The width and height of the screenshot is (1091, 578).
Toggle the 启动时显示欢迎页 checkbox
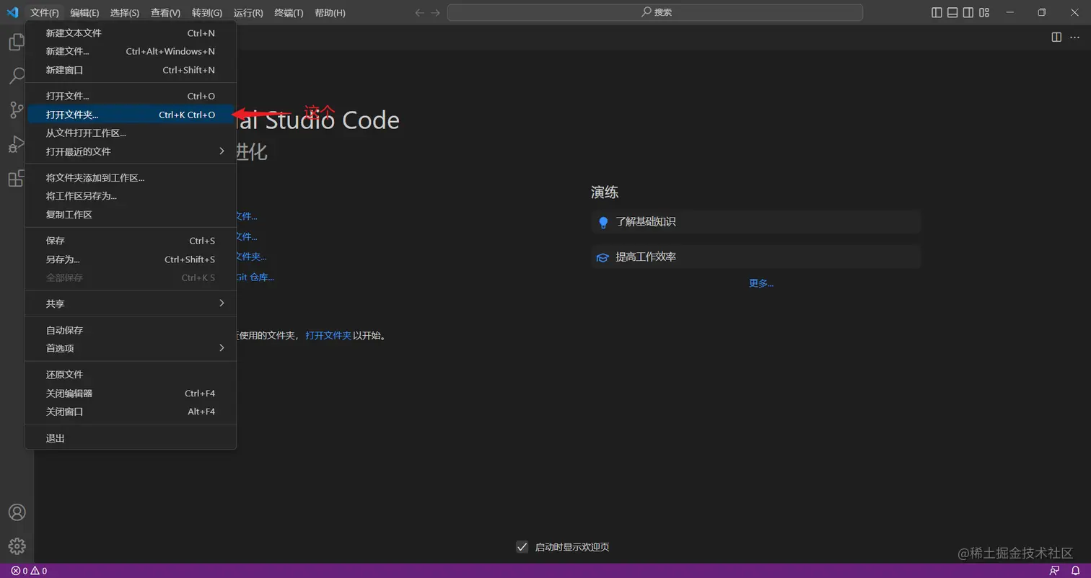522,547
